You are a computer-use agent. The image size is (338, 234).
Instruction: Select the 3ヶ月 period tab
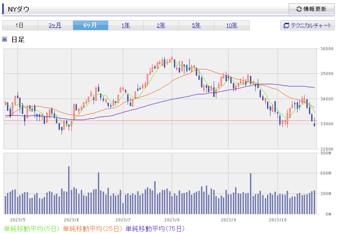(x=55, y=25)
